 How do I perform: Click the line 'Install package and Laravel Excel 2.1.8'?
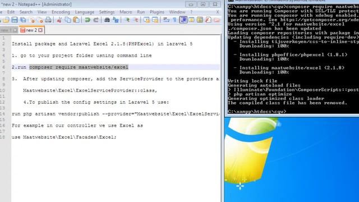[x=102, y=44]
